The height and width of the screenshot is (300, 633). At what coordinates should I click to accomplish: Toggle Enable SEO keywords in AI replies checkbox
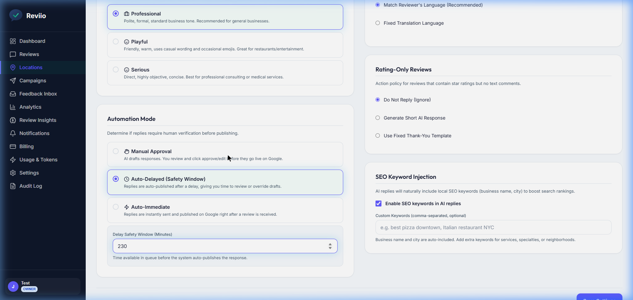[378, 204]
